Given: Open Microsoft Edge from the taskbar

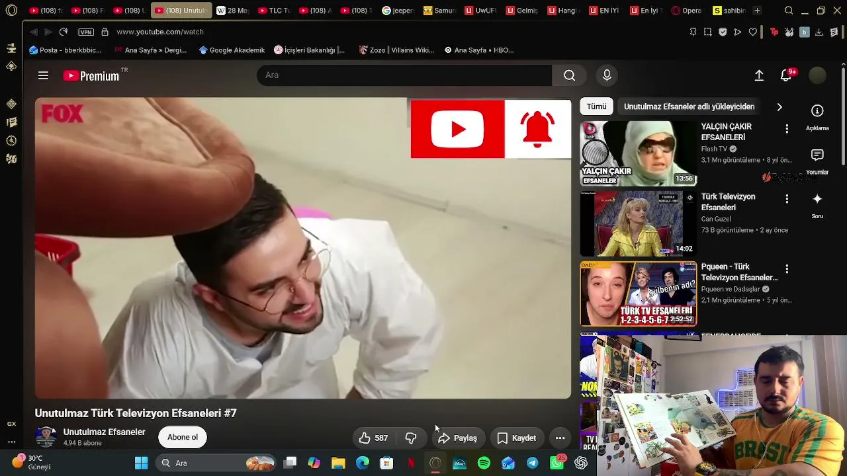Looking at the screenshot, I should click(363, 463).
